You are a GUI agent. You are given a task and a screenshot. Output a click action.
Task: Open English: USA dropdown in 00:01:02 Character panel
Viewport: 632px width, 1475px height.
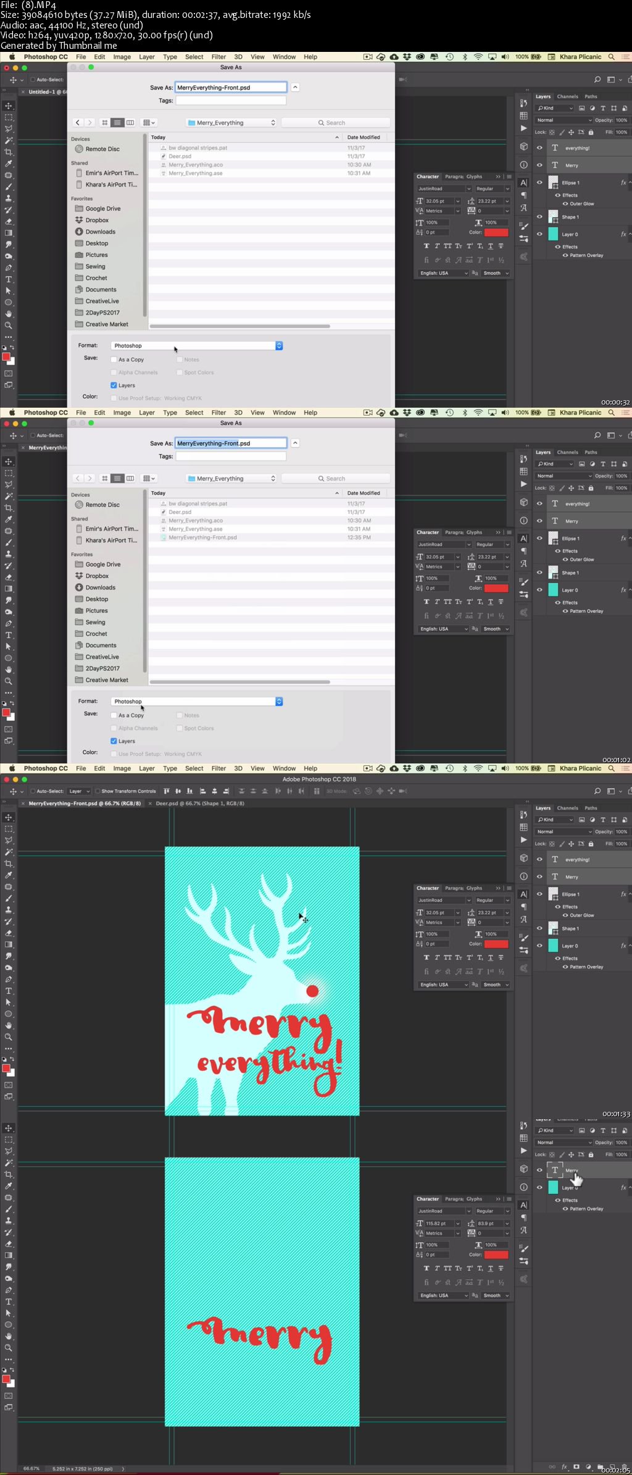pyautogui.click(x=443, y=629)
